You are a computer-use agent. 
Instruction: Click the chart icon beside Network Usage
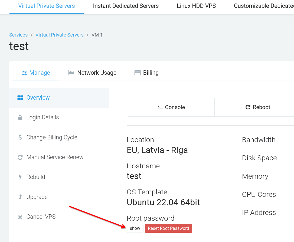pyautogui.click(x=71, y=73)
